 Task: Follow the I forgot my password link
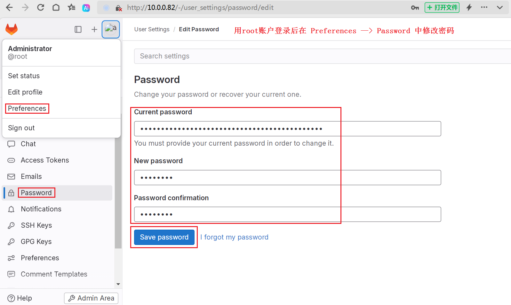[236, 237]
